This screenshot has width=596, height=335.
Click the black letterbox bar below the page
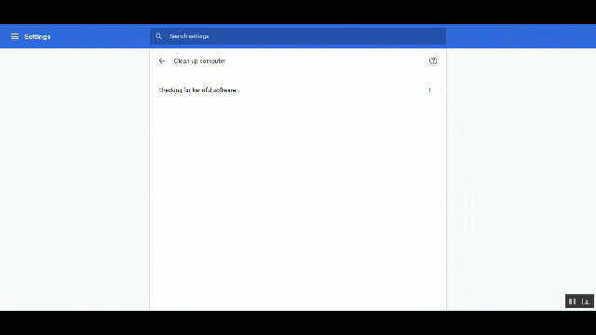pos(298,323)
